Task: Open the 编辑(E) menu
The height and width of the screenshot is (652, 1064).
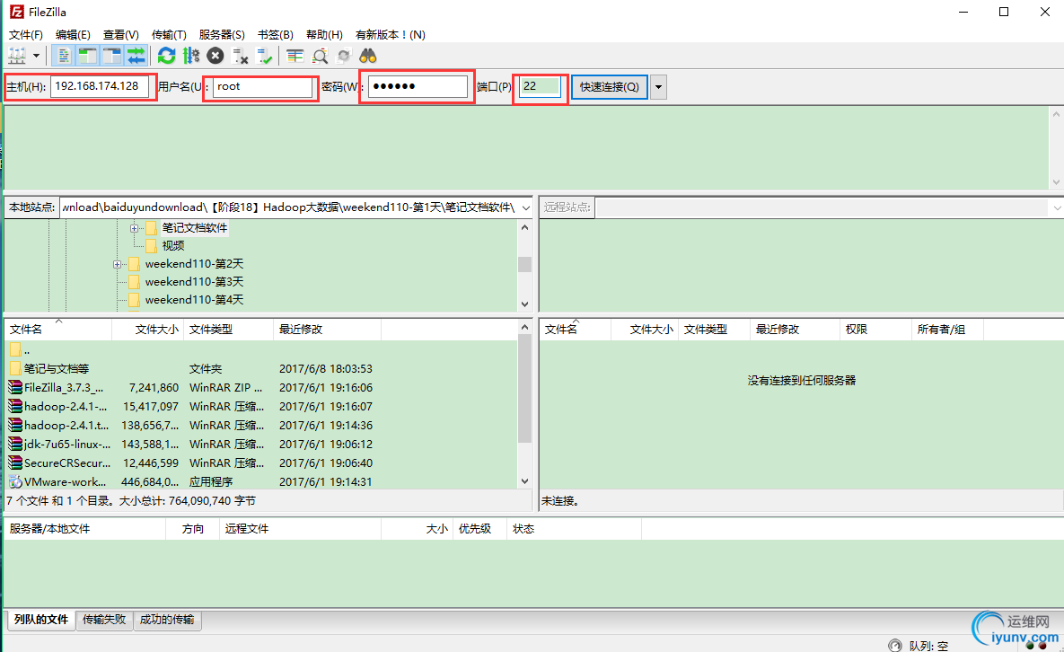Action: [73, 35]
